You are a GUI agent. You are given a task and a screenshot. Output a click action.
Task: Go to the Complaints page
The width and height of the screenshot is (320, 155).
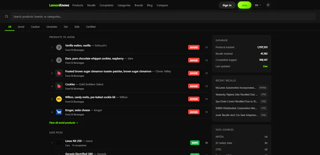pyautogui.click(x=106, y=5)
